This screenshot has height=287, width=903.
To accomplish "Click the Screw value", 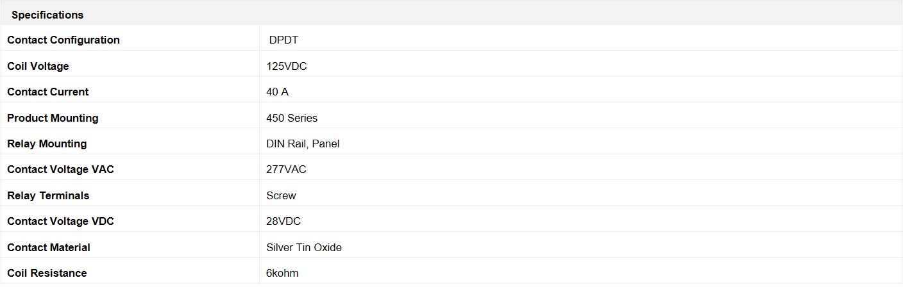I will pyautogui.click(x=281, y=195).
